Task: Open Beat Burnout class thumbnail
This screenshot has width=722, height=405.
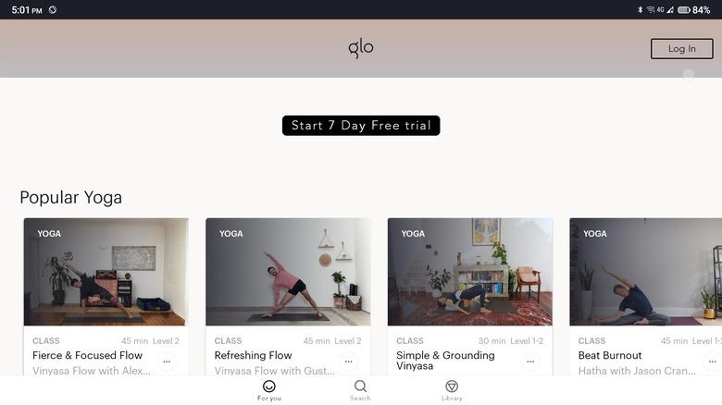Action: (645, 272)
